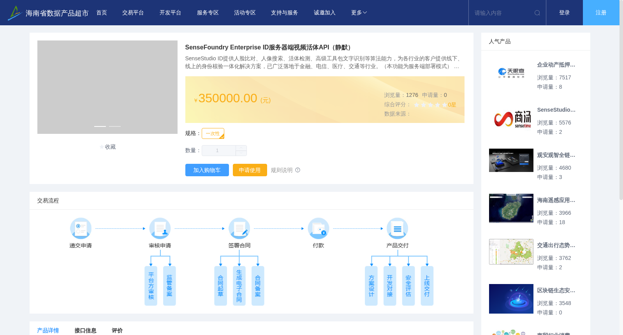623x335 pixels.
Task: Click the 方案设计 sub-step box
Action: [x=371, y=286]
